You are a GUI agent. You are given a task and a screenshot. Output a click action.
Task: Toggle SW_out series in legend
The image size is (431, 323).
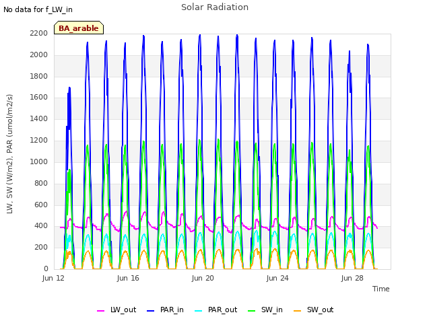tap(314, 310)
